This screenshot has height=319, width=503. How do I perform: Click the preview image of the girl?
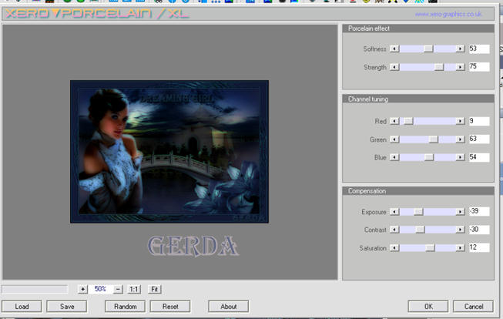click(169, 152)
